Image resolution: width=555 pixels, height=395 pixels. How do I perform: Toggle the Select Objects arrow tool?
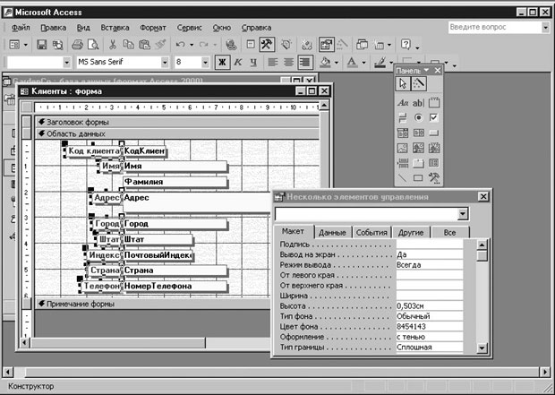pos(403,84)
